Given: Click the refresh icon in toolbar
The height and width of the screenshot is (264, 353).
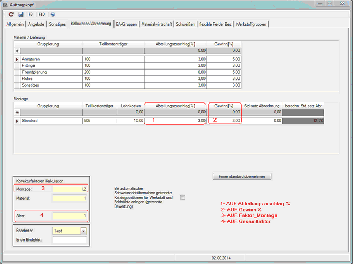Looking at the screenshot, I should [10, 14].
